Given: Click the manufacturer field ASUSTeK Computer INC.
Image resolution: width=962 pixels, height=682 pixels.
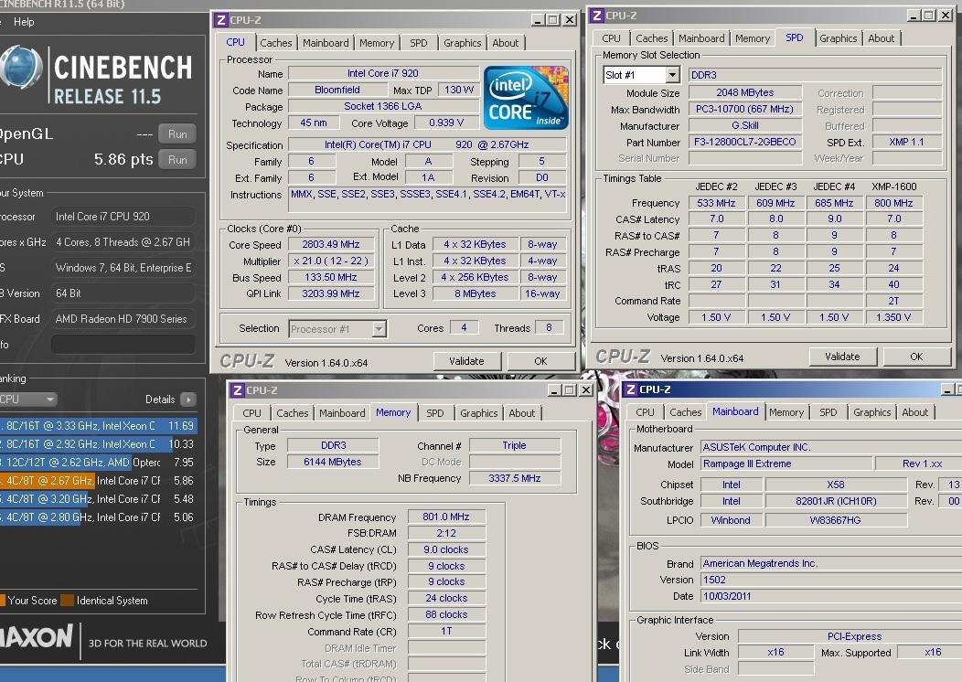Looking at the screenshot, I should [831, 447].
